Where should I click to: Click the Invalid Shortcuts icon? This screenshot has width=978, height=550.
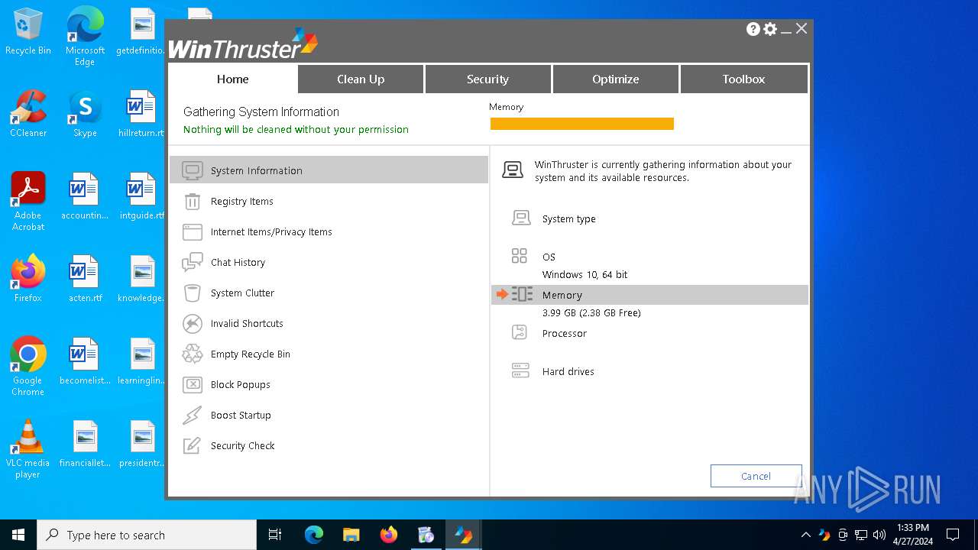coord(193,323)
